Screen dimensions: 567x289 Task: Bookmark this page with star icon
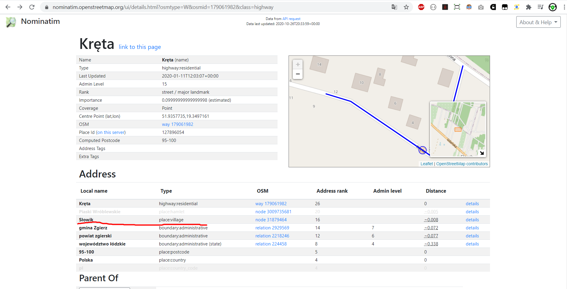click(x=406, y=7)
